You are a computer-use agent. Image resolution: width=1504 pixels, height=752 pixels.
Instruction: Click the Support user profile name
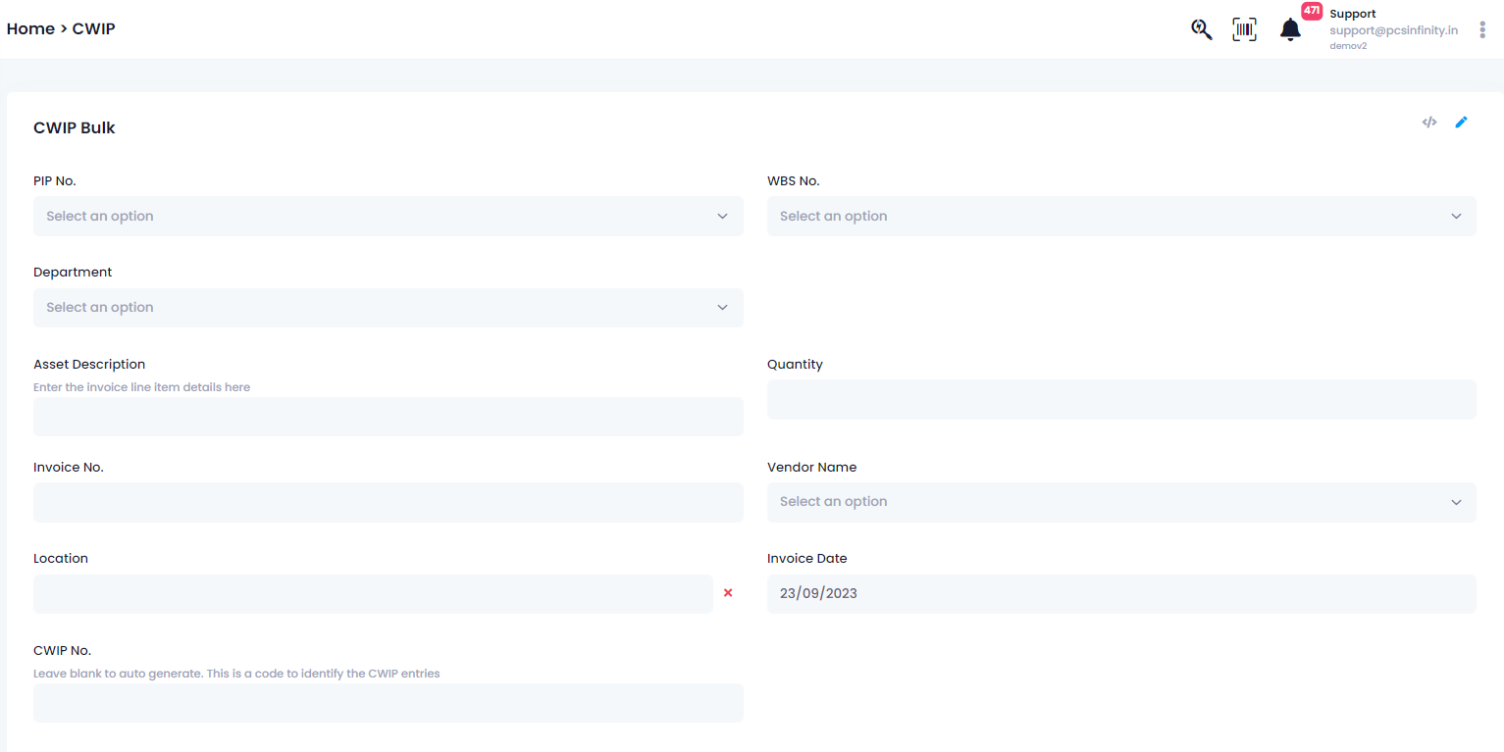[1353, 14]
